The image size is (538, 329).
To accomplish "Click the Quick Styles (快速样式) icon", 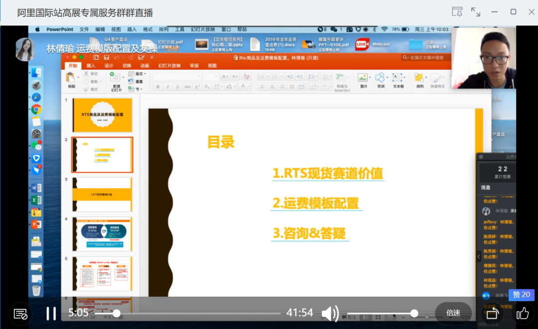I will pyautogui.click(x=436, y=78).
